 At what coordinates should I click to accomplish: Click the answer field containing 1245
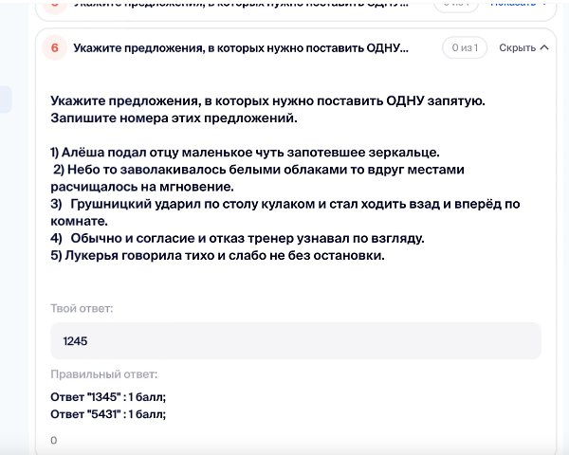(295, 340)
